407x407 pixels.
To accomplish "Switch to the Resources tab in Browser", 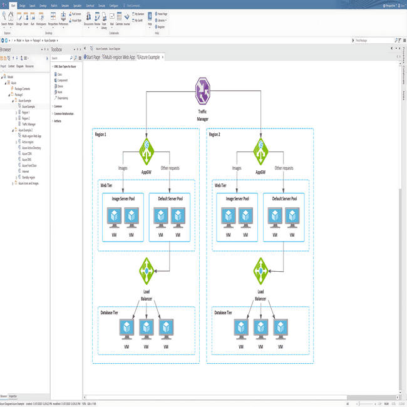I will click(x=29, y=66).
